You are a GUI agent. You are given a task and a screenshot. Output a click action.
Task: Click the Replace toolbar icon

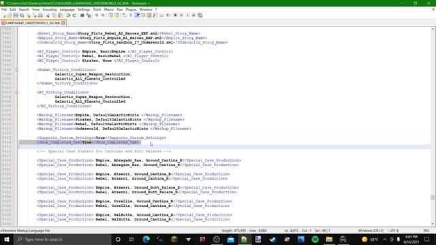point(89,15)
